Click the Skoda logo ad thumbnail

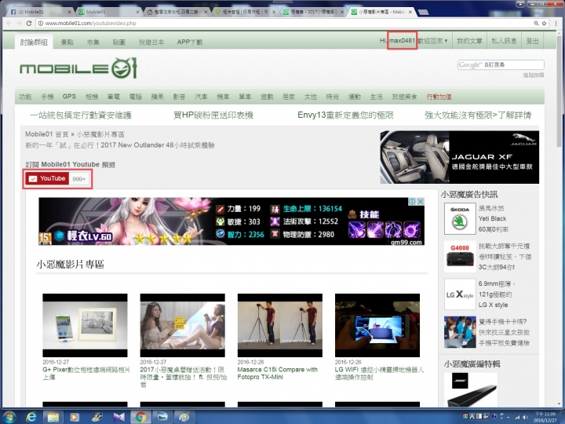click(460, 218)
